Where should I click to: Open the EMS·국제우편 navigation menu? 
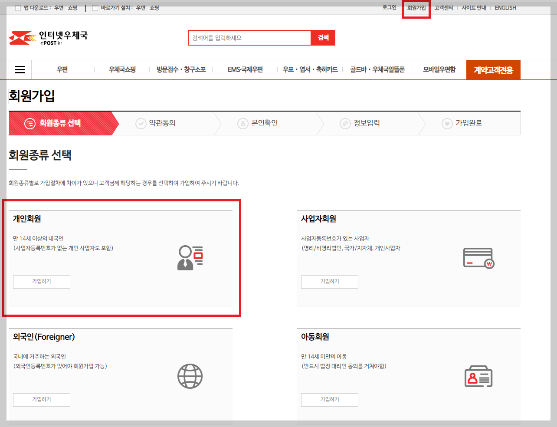(246, 69)
